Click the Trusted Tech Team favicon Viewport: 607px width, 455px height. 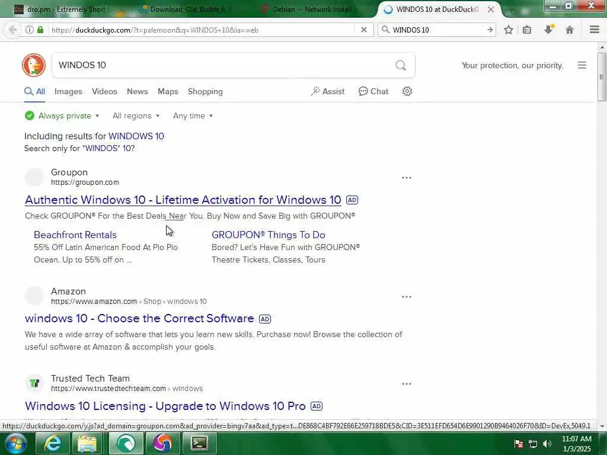[34, 383]
